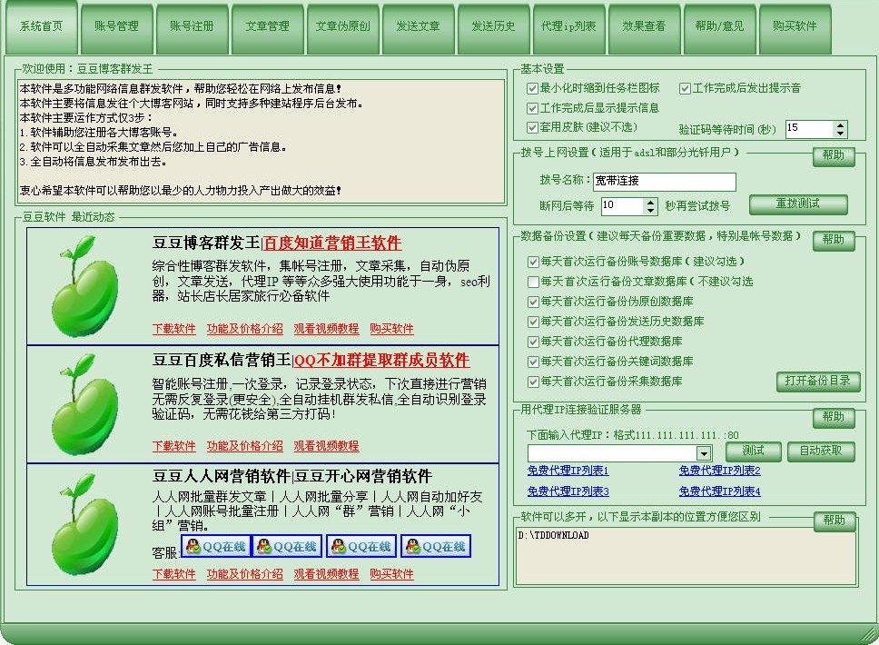Open the proxy IP dropdown list
This screenshot has width=879, height=645.
click(x=705, y=451)
